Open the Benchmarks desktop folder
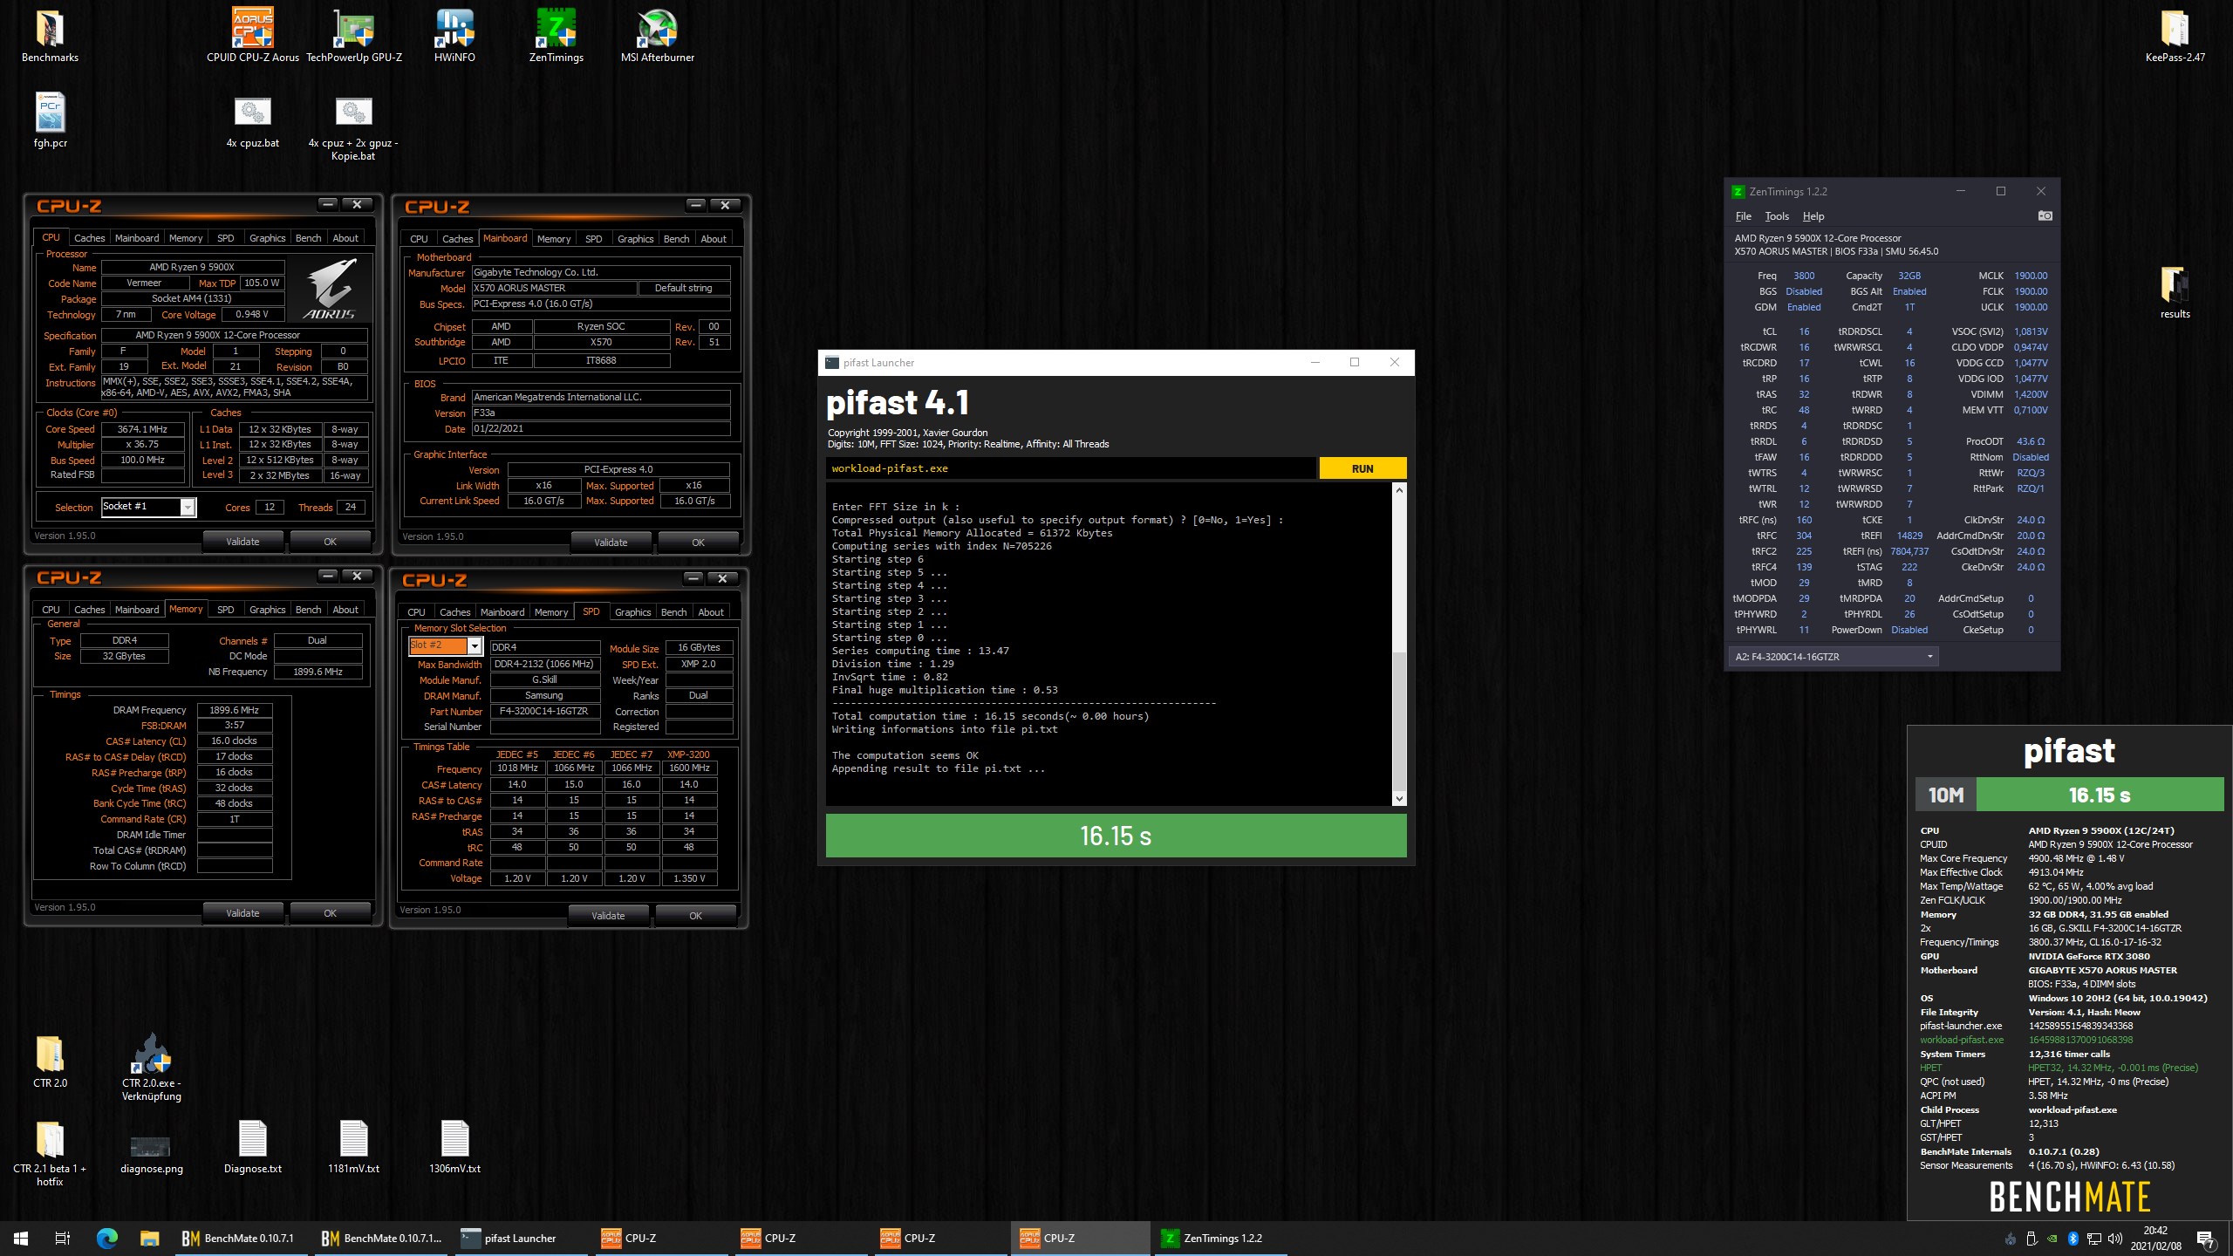The image size is (2233, 1256). click(x=50, y=36)
